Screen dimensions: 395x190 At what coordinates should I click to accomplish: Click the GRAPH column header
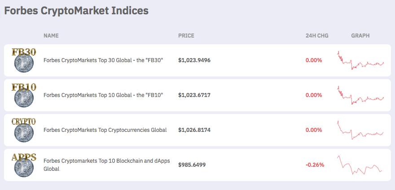click(x=360, y=35)
